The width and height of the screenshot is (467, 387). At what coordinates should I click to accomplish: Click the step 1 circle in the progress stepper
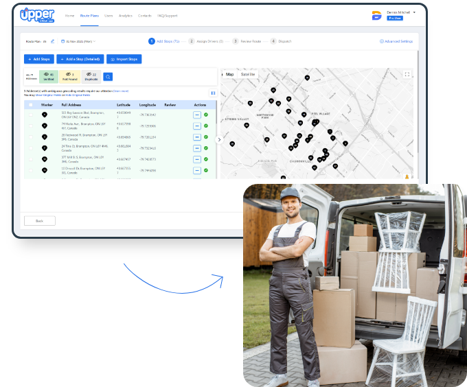coord(151,41)
